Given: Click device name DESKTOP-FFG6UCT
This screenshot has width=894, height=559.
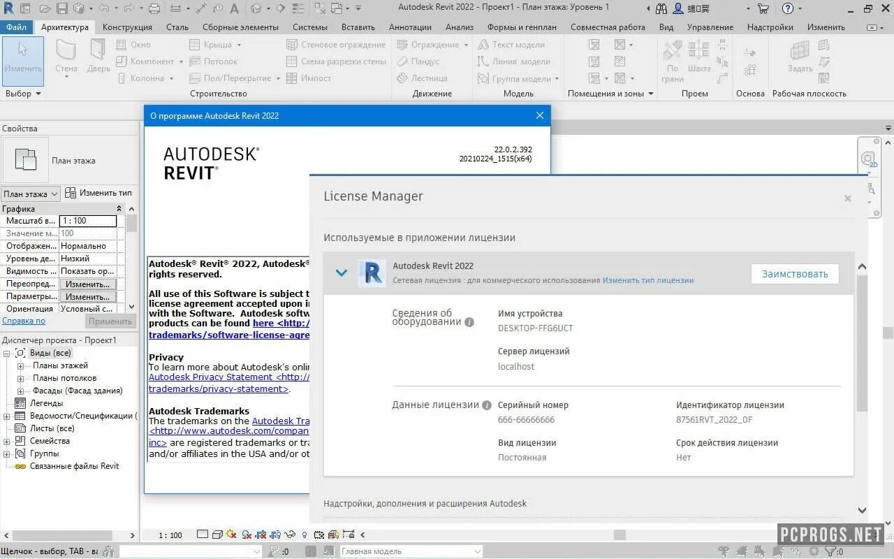Looking at the screenshot, I should (x=535, y=328).
